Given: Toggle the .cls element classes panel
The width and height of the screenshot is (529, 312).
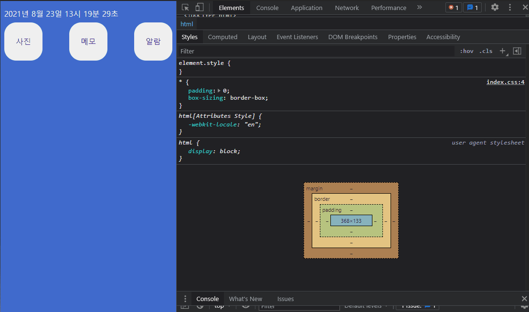Looking at the screenshot, I should 486,51.
